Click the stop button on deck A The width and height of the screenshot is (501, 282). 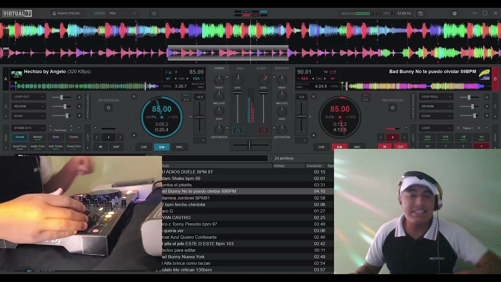click(x=134, y=136)
